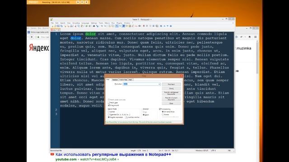Click the Stop Recording macro icon

pos(147,26)
